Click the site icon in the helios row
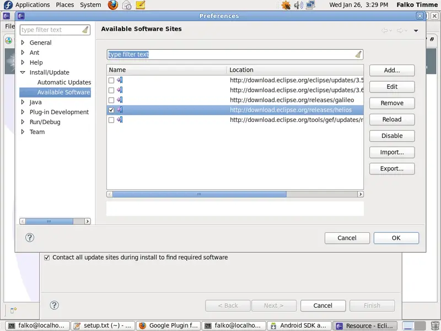The image size is (441, 331). [120, 110]
